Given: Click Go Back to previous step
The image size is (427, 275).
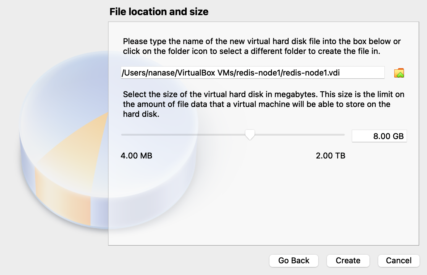Looking at the screenshot, I should [x=294, y=261].
